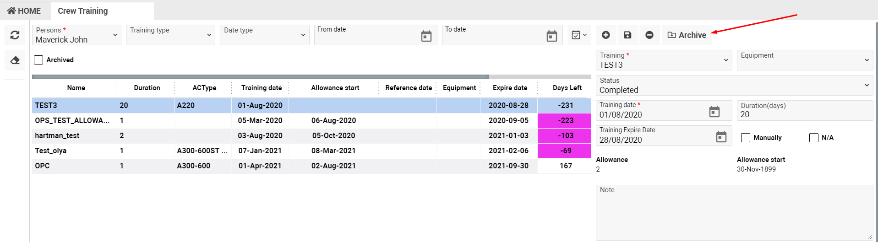Image resolution: width=878 pixels, height=242 pixels.
Task: Sort by Days Left column header
Action: [x=567, y=88]
